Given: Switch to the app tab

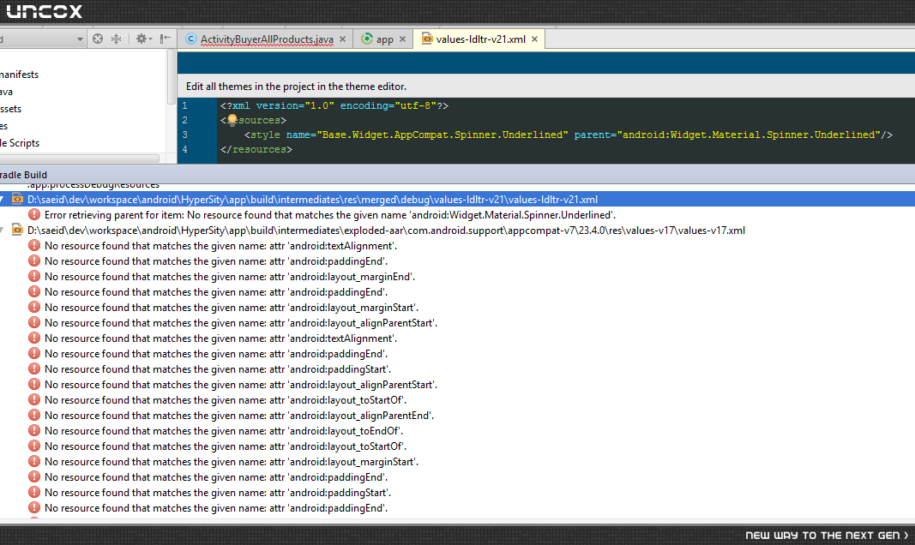Looking at the screenshot, I should pyautogui.click(x=384, y=39).
